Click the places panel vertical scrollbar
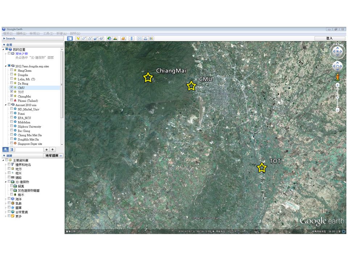This screenshot has width=348, height=261. [62, 84]
